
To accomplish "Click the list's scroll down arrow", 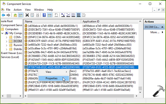I will pos(140,92).
